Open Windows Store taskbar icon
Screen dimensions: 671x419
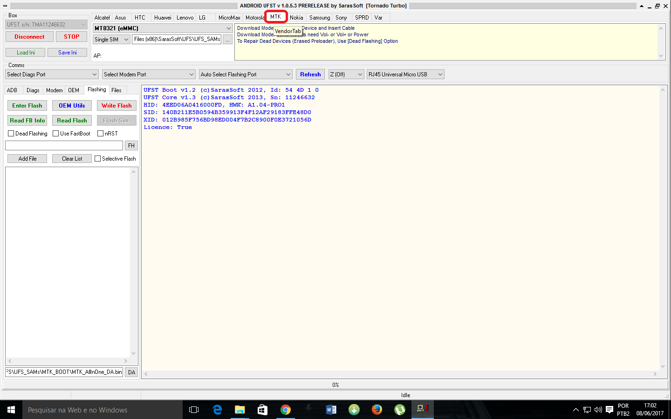pyautogui.click(x=262, y=410)
